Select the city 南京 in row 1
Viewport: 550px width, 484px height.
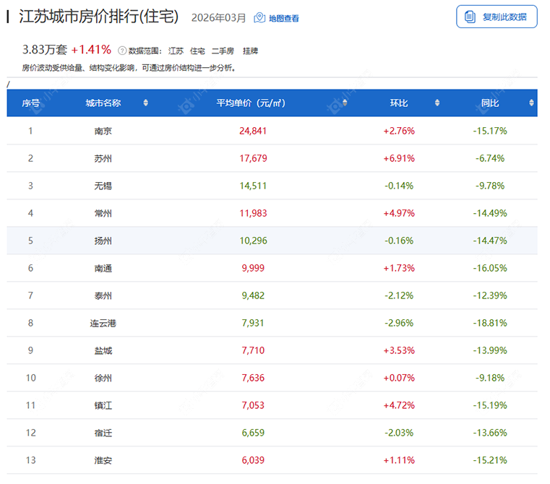[103, 131]
